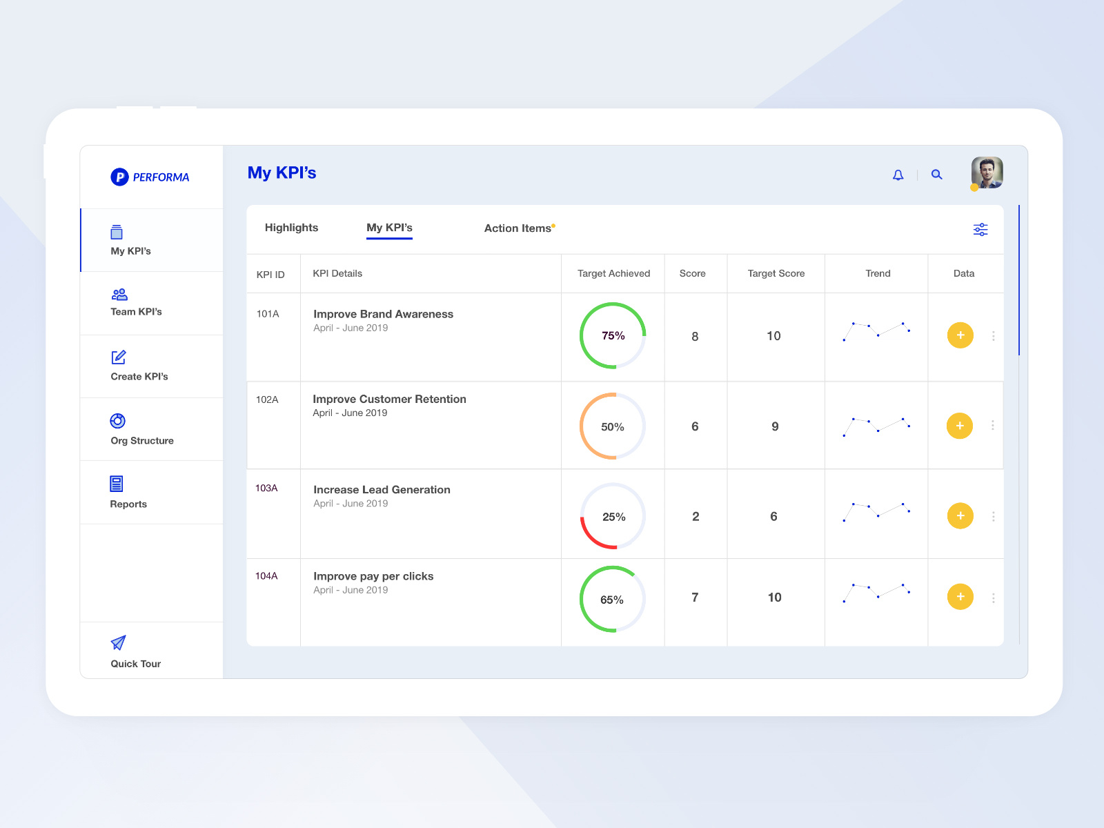This screenshot has width=1104, height=828.
Task: Click the 75% progress ring
Action: tap(613, 336)
